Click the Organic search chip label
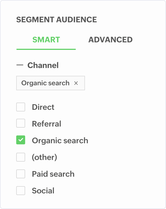Image resolution: width=166 pixels, height=209 pixels. point(45,83)
